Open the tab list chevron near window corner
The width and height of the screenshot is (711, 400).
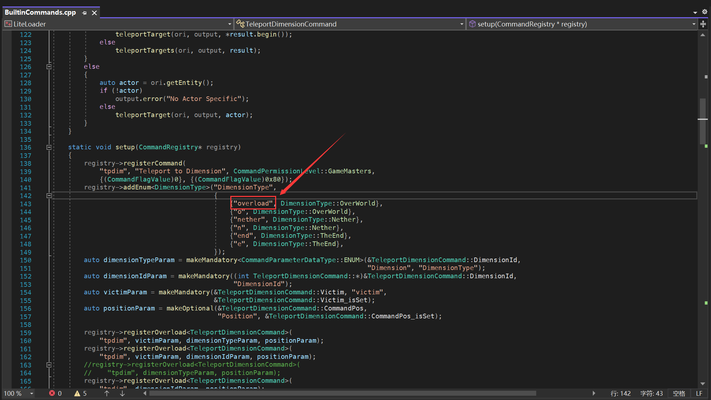tap(695, 12)
